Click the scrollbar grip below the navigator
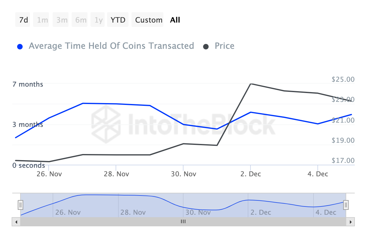The height and width of the screenshot is (244, 367). (x=183, y=222)
